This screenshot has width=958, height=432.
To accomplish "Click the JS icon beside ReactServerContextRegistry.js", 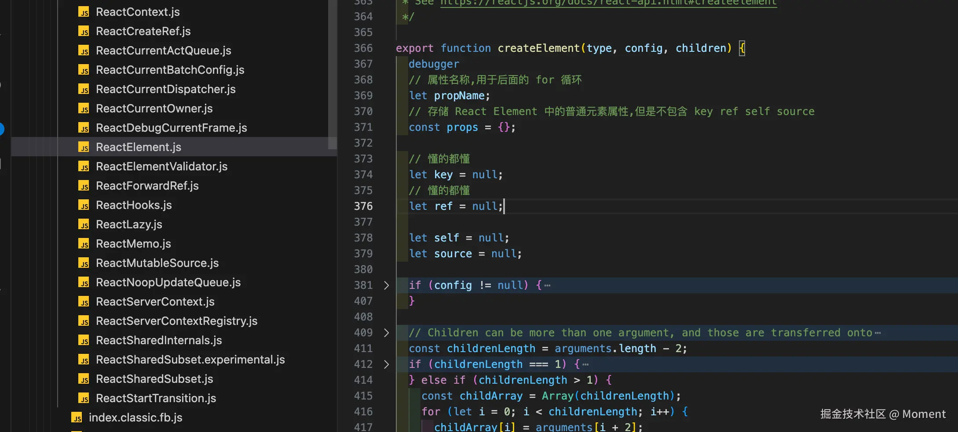I will (x=84, y=321).
